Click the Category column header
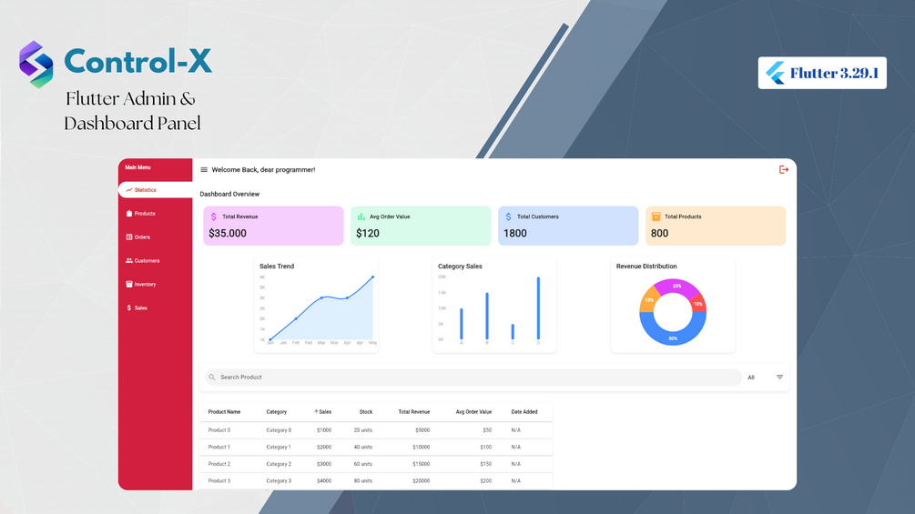This screenshot has height=514, width=915. pyautogui.click(x=277, y=412)
